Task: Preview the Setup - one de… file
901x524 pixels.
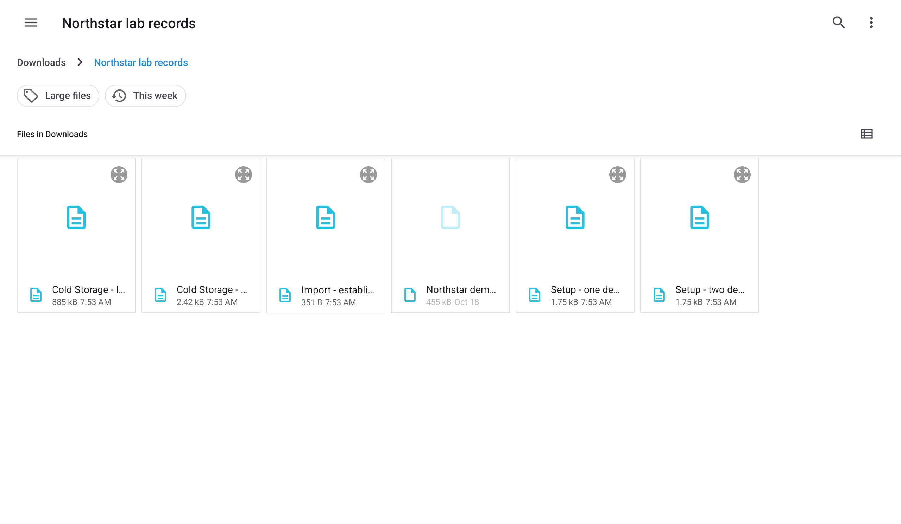Action: coord(617,175)
